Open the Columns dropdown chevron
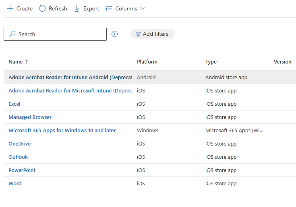Image resolution: width=296 pixels, height=207 pixels. (x=143, y=8)
